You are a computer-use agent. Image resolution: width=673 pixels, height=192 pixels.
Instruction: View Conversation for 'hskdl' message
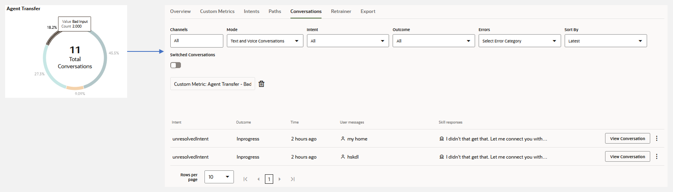(x=627, y=157)
